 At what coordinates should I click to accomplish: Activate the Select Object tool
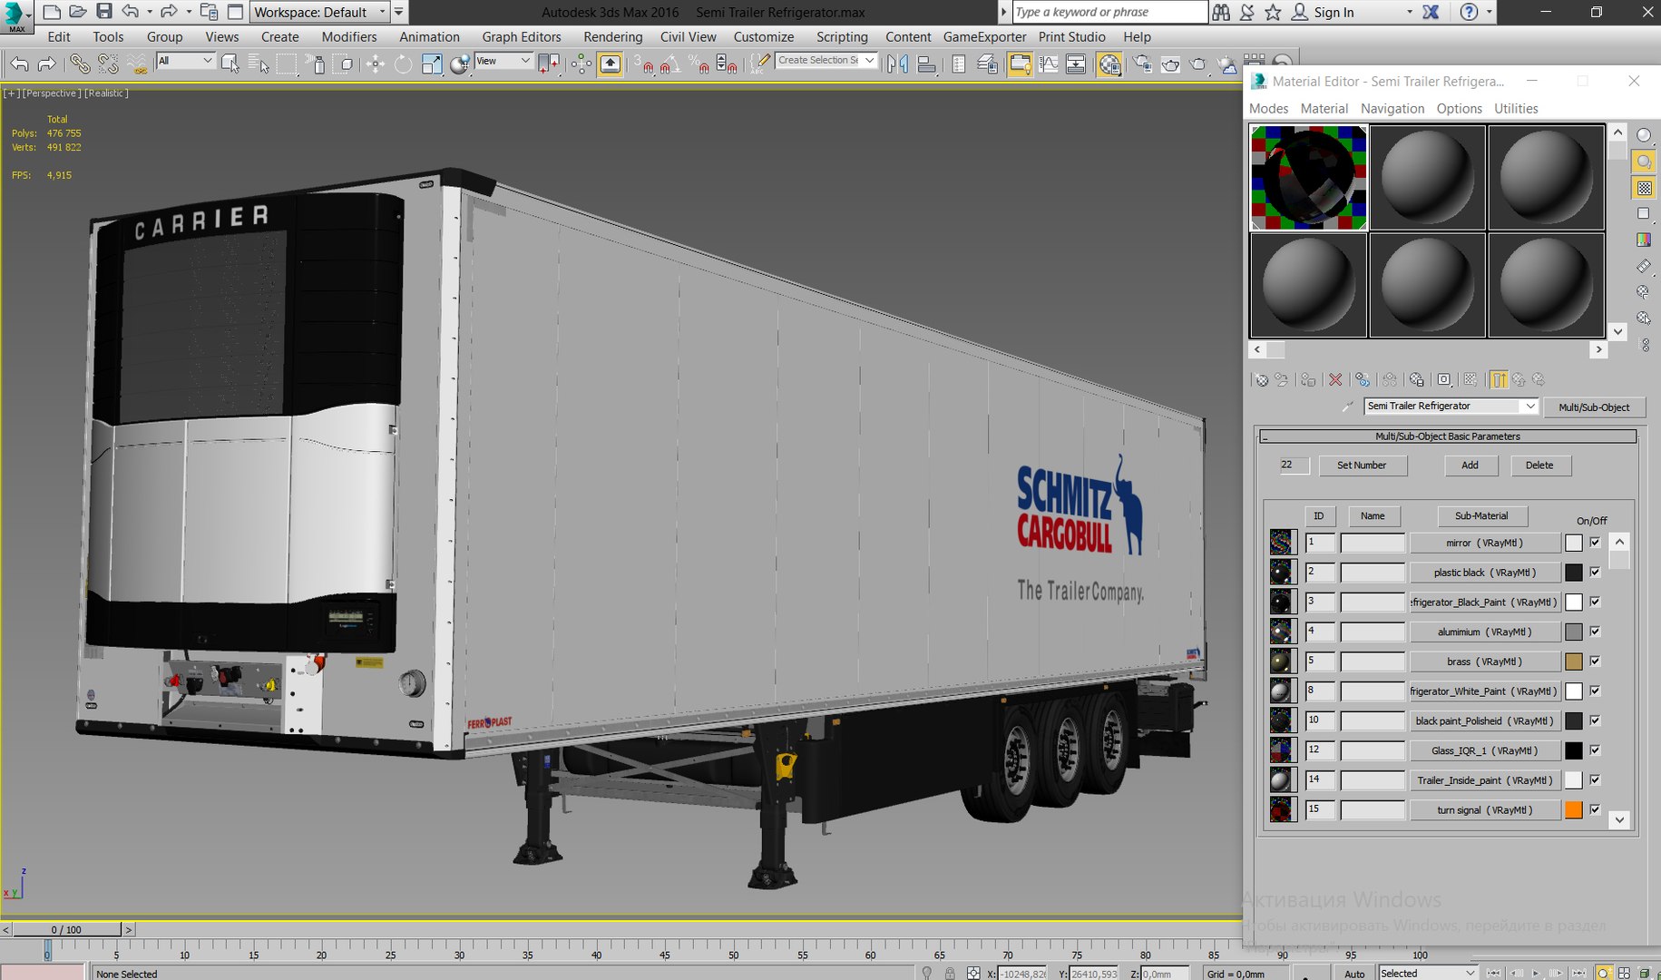230,64
